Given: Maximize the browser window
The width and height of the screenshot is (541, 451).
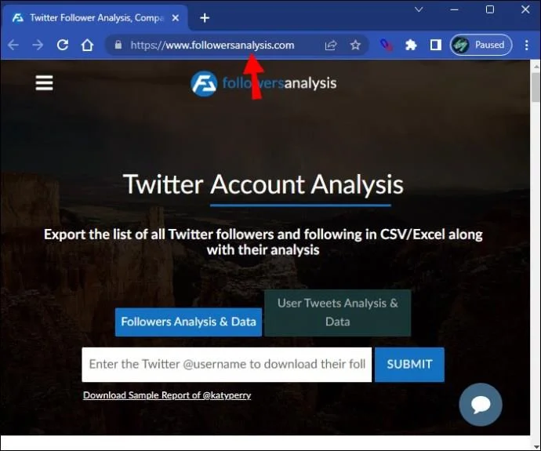Looking at the screenshot, I should point(489,9).
